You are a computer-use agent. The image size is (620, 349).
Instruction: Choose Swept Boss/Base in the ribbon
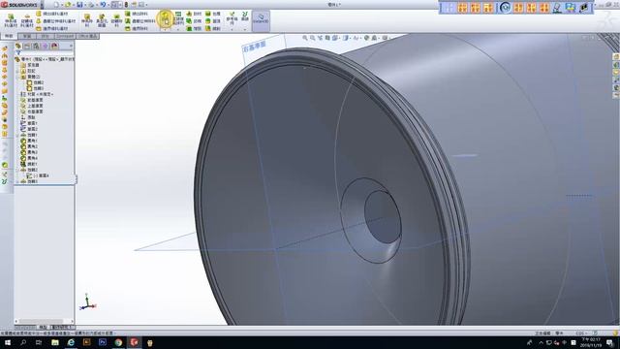52,14
